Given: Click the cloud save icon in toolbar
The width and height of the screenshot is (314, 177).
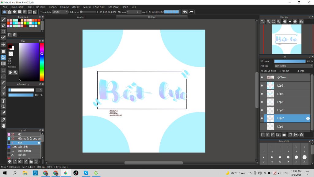Looking at the screenshot, I should pos(4,12).
